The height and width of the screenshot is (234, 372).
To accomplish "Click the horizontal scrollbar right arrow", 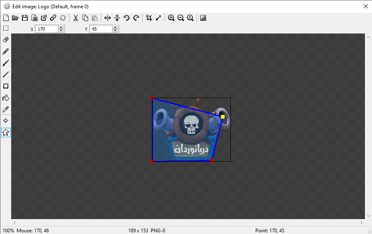I will pyautogui.click(x=362, y=222).
